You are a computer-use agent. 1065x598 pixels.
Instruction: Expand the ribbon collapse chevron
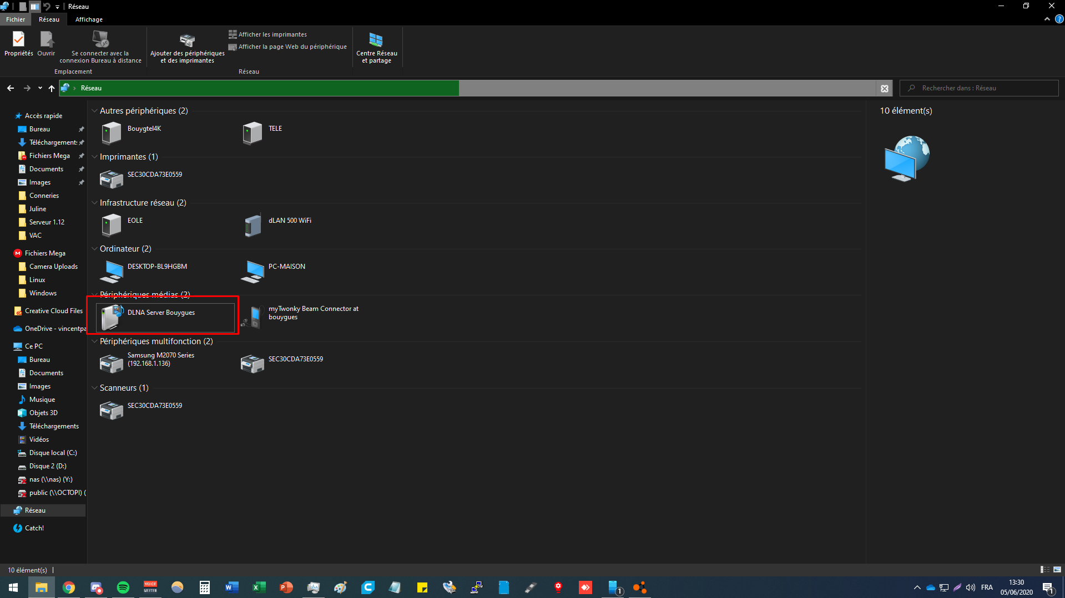coord(1047,19)
